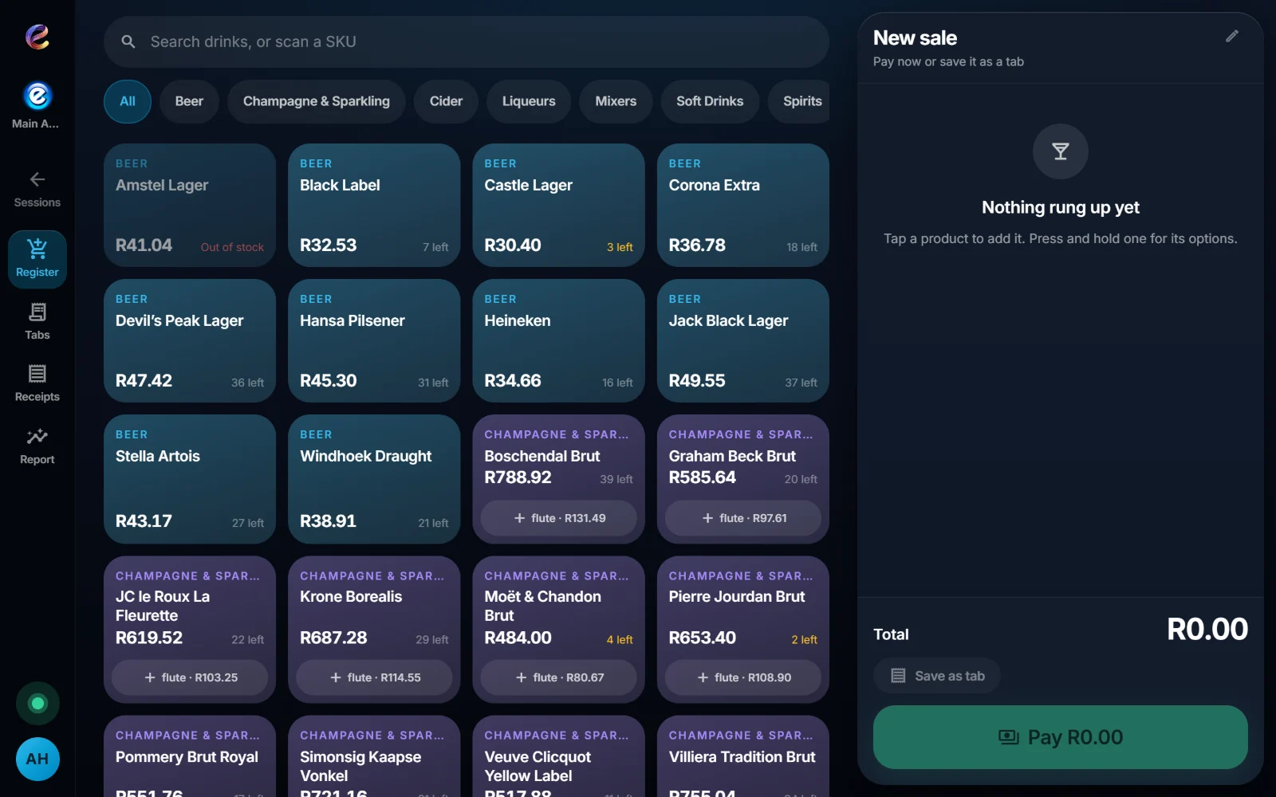The height and width of the screenshot is (797, 1276).
Task: Open the Register cart icon
Action: [37, 249]
